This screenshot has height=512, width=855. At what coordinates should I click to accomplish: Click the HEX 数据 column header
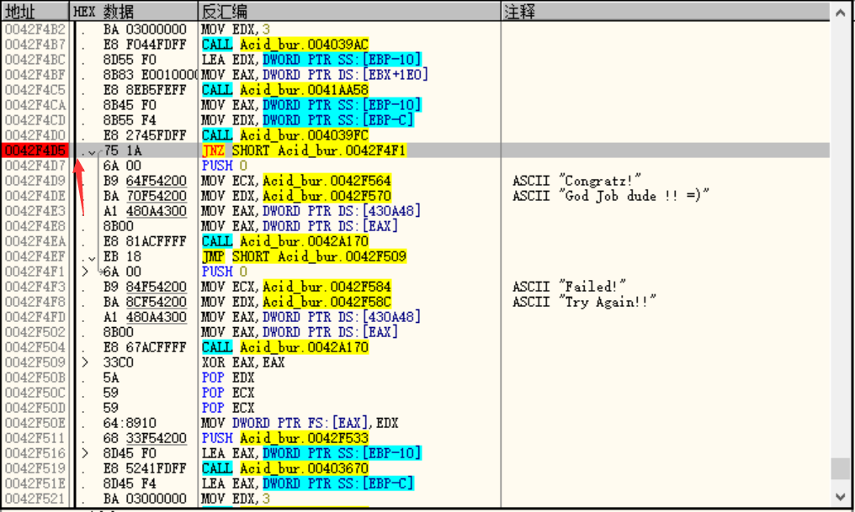pyautogui.click(x=134, y=11)
